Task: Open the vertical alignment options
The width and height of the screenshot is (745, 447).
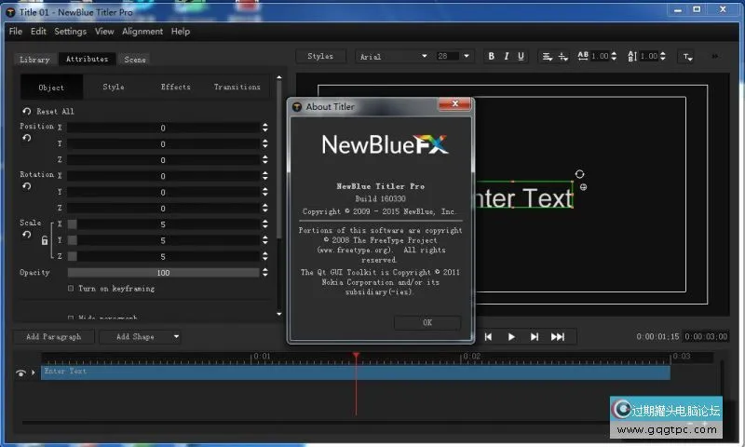Action: 563,57
